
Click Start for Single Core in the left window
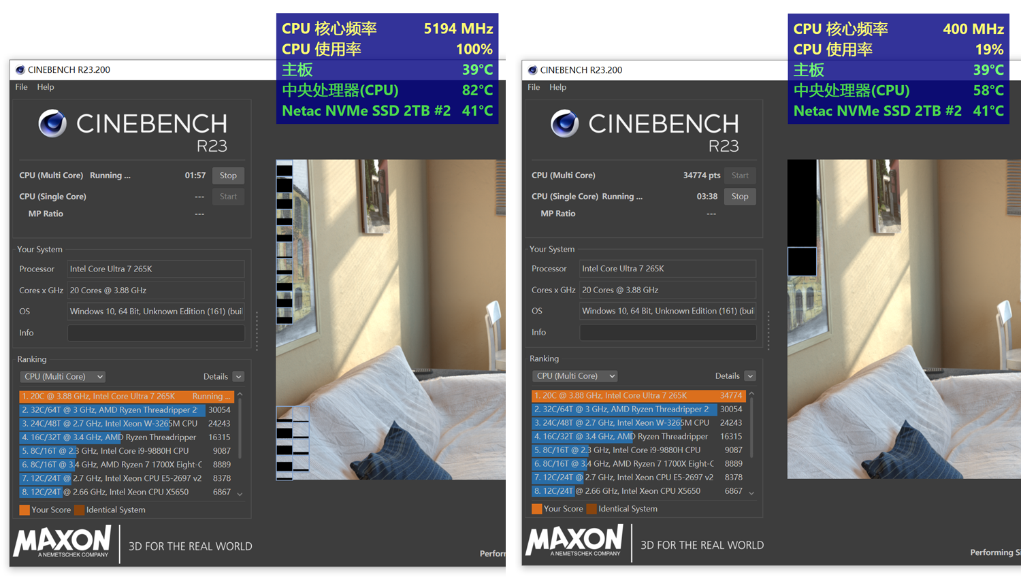[x=228, y=197]
